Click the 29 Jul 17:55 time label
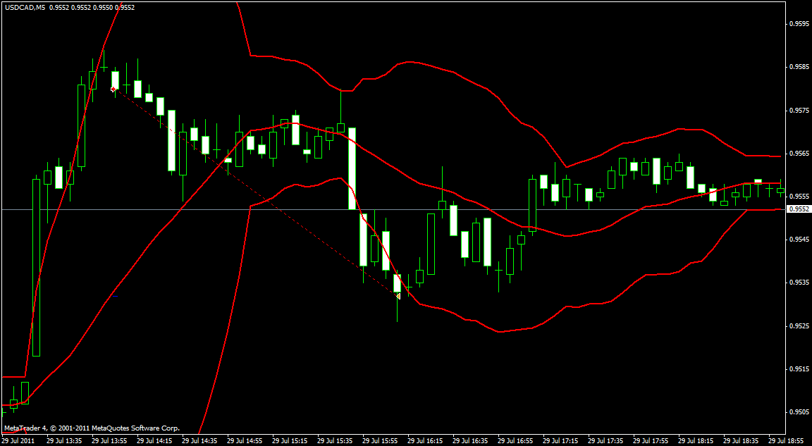 [651, 441]
